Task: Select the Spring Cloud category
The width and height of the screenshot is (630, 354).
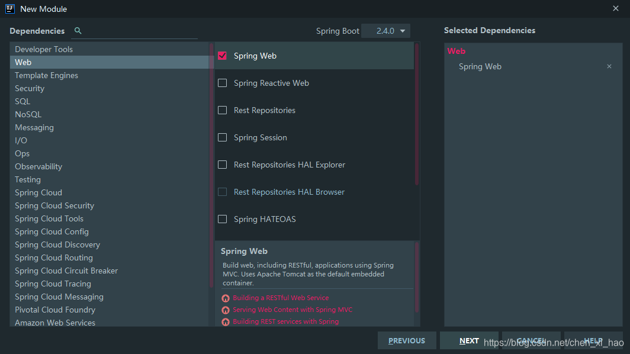Action: (x=110, y=192)
